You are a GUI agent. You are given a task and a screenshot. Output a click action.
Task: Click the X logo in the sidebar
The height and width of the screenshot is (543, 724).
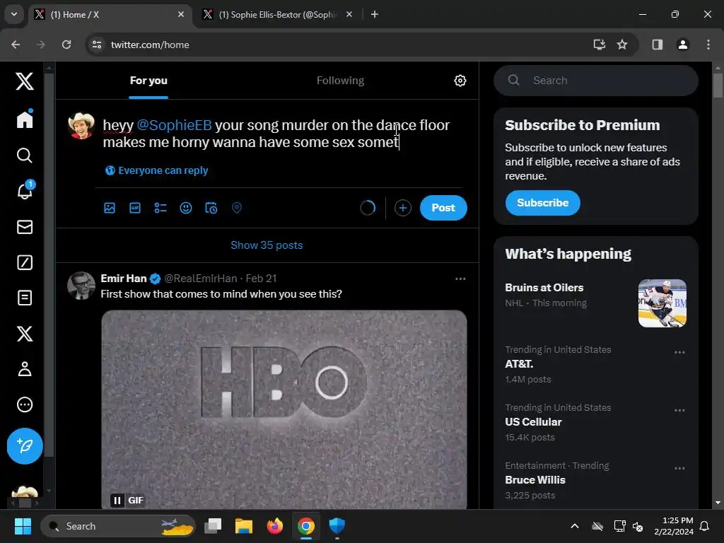[x=25, y=81]
